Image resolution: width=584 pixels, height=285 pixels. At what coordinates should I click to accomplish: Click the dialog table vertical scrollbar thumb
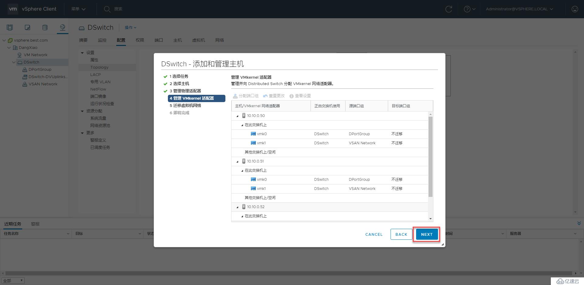(x=430, y=157)
